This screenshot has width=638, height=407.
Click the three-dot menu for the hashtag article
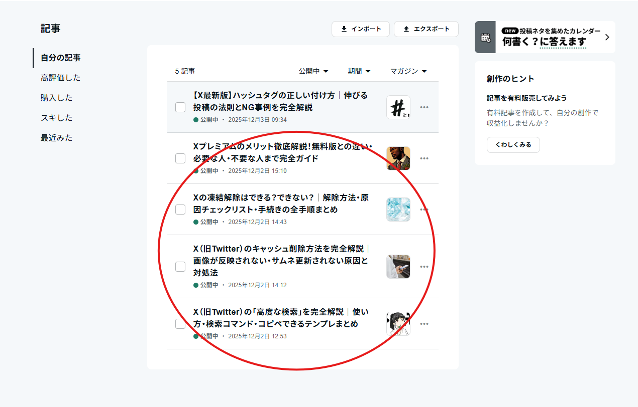click(x=424, y=107)
